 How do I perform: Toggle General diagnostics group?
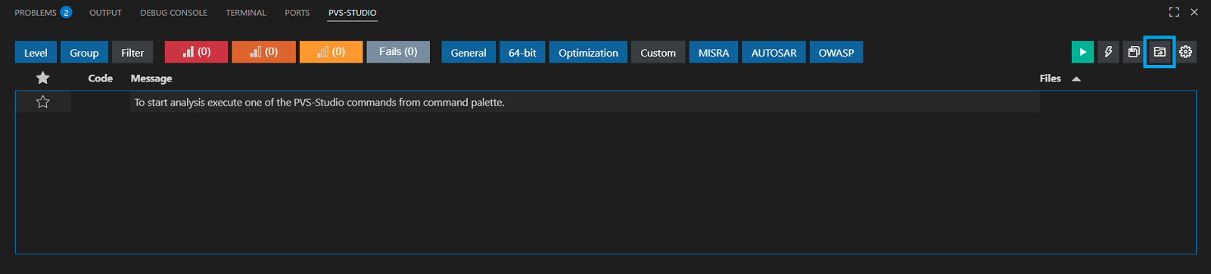click(469, 52)
